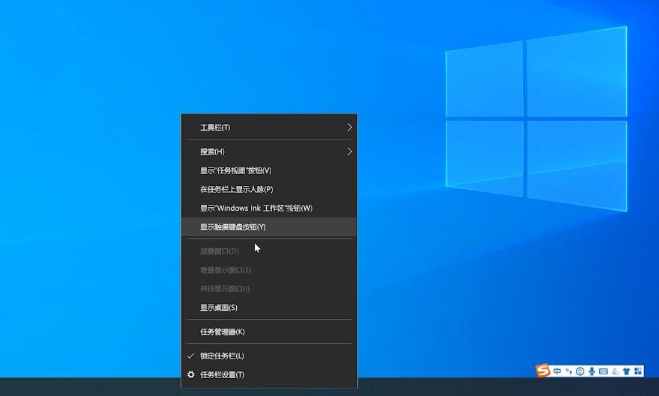Click disabled 堆叠显示窗口(E) entry
This screenshot has width=659, height=396.
pos(269,270)
